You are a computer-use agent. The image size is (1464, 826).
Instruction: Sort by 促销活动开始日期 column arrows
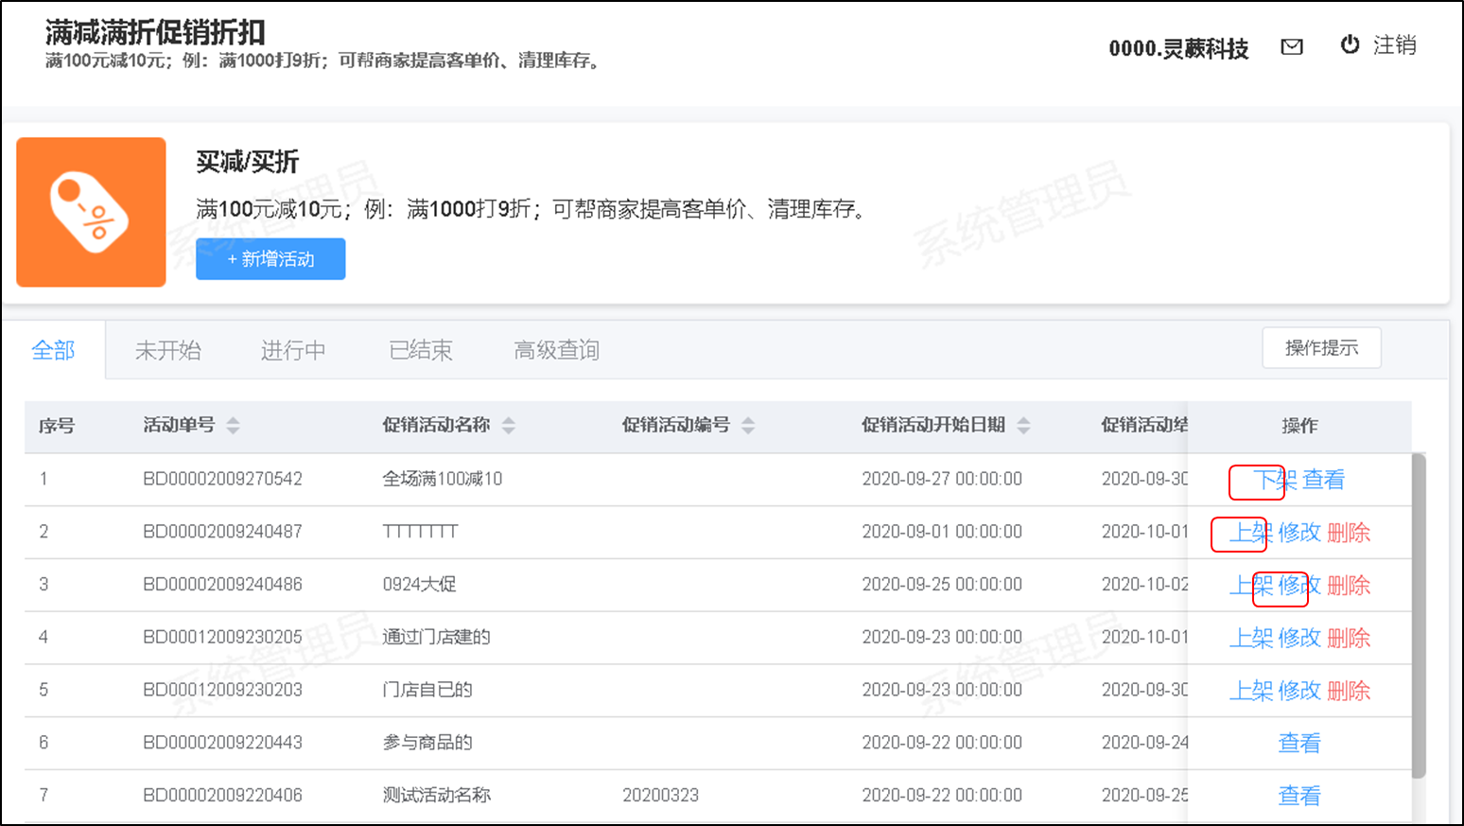tap(1023, 426)
